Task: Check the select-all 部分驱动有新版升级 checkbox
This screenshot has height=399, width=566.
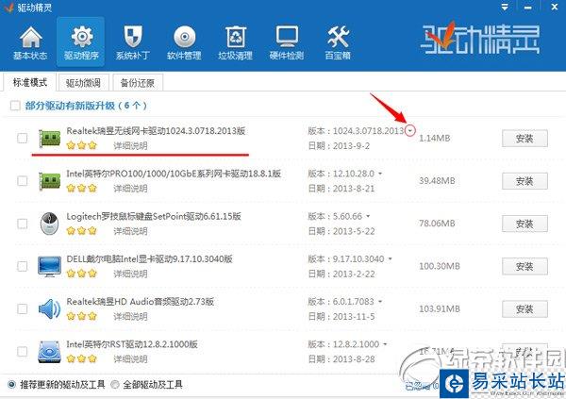Action: pyautogui.click(x=15, y=106)
